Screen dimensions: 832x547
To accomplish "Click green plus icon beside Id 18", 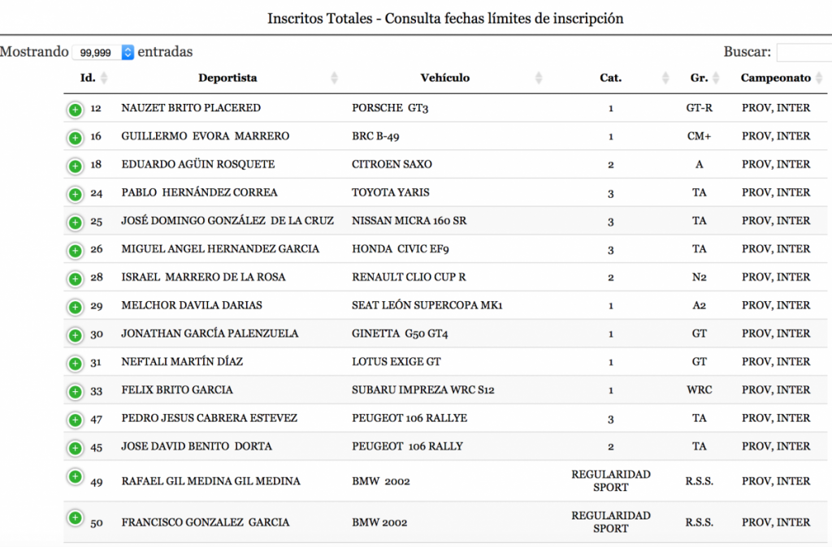I will (75, 166).
